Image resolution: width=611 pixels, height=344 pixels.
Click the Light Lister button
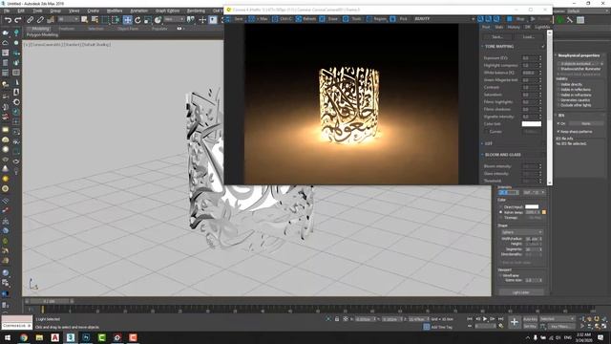521,292
